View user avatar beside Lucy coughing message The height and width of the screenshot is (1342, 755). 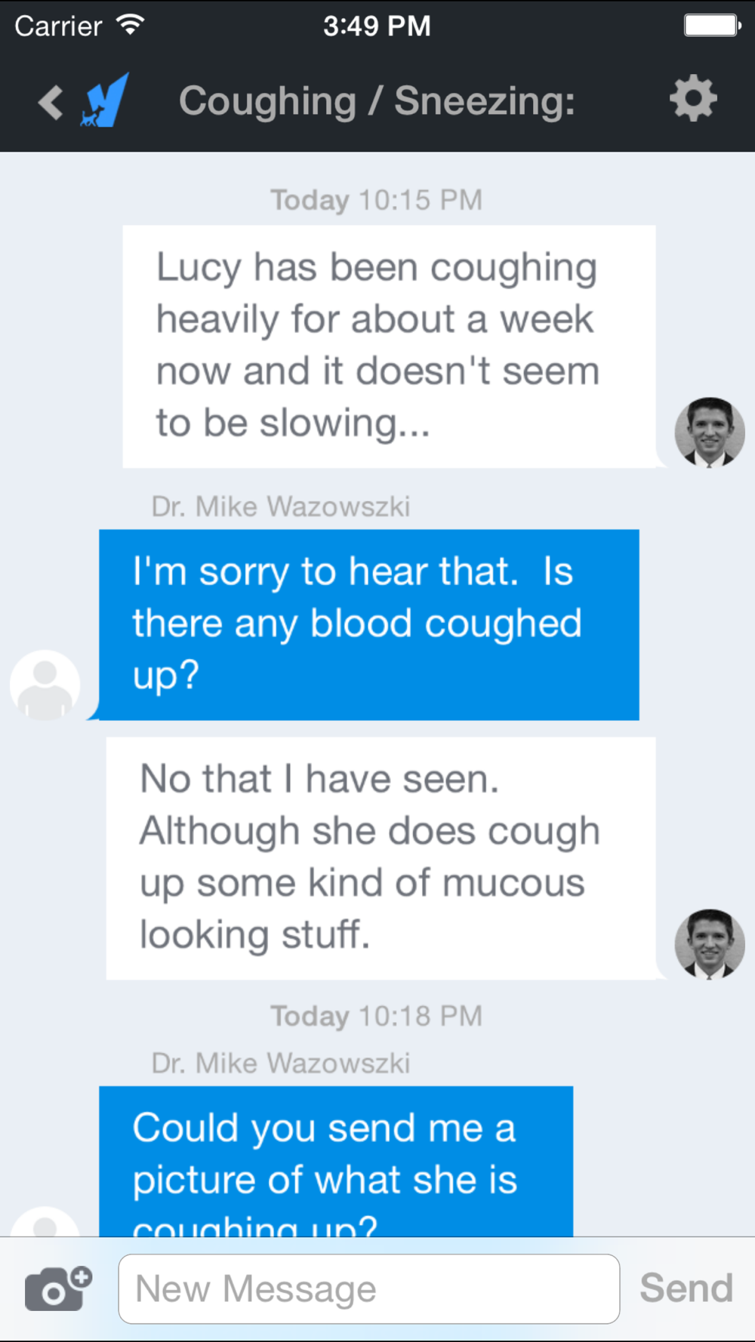[x=709, y=432]
